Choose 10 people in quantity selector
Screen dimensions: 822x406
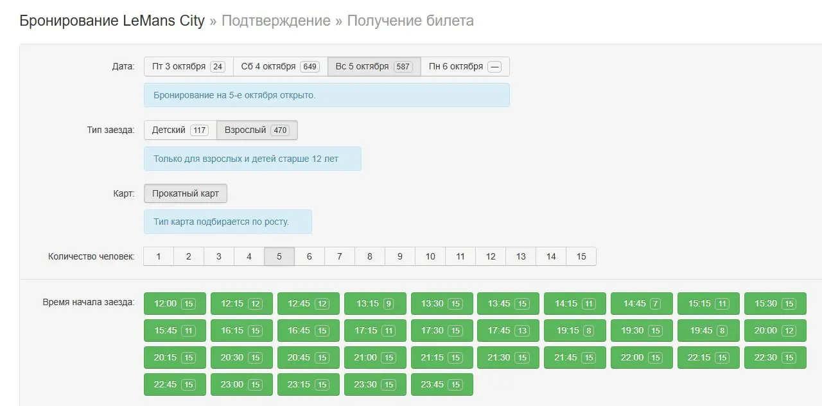[x=430, y=256]
